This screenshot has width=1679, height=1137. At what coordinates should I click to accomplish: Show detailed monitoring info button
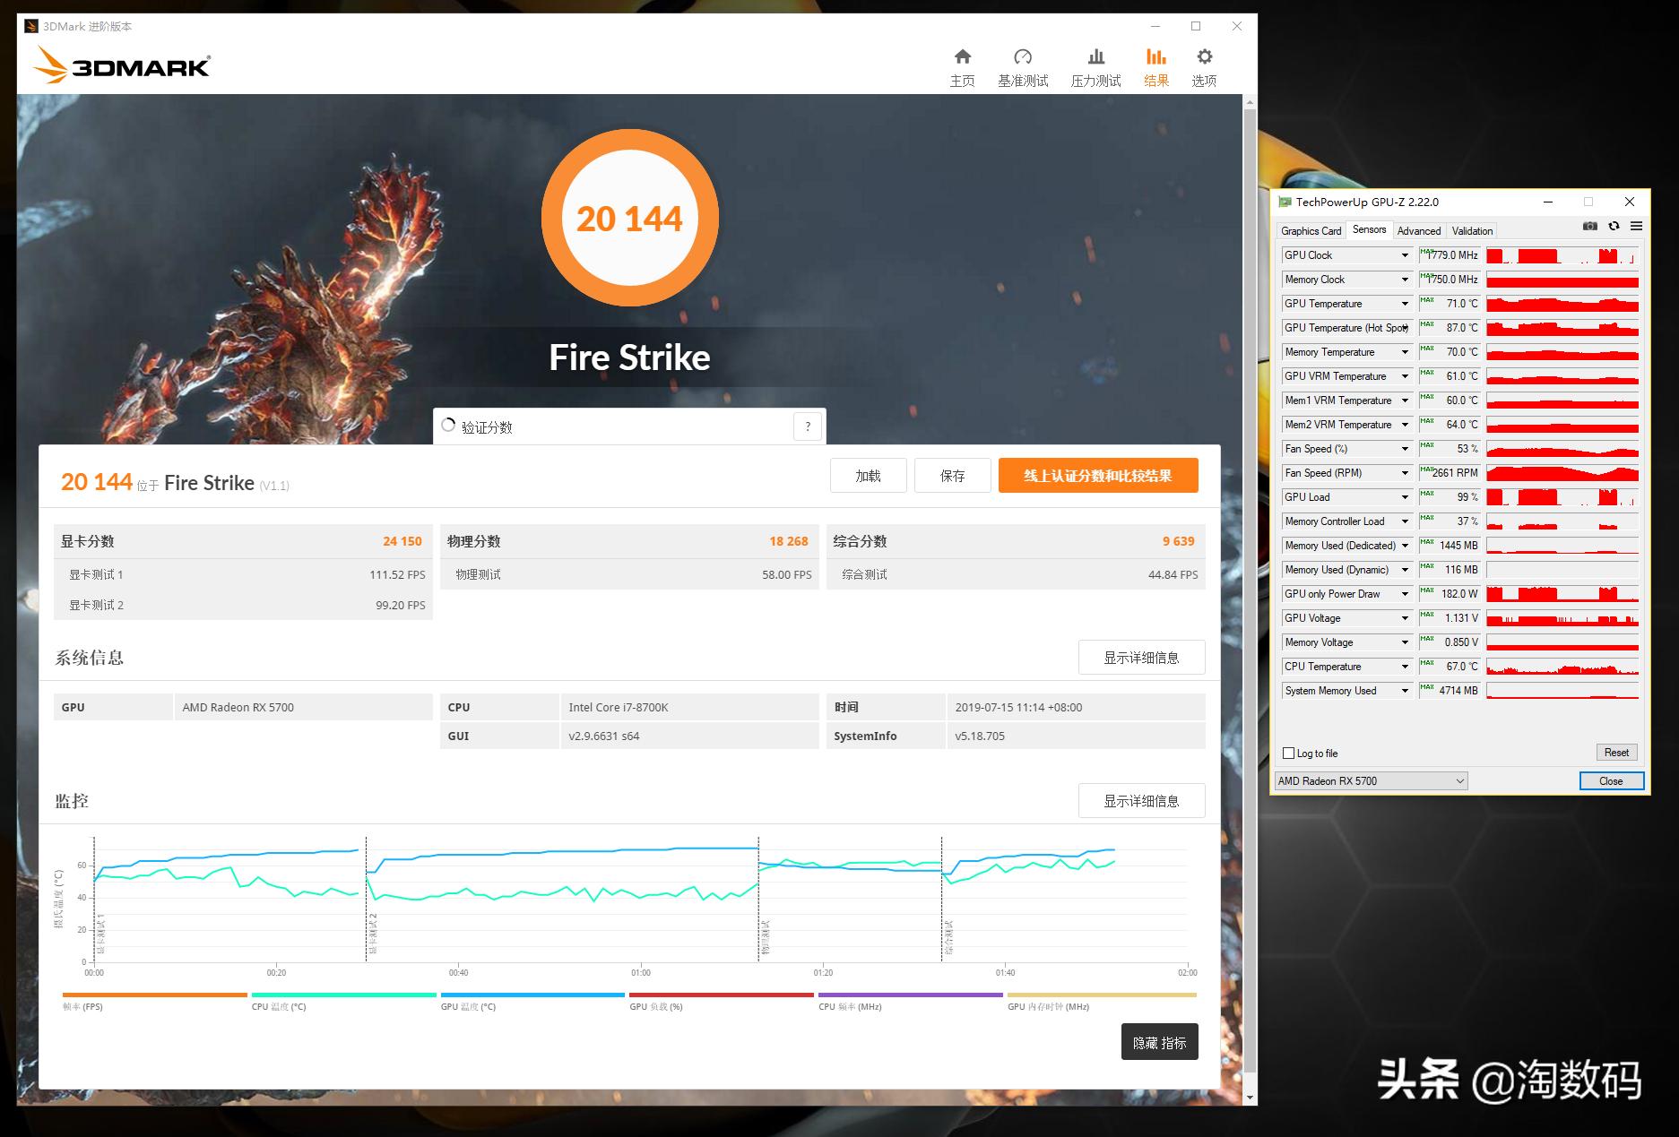(1141, 801)
